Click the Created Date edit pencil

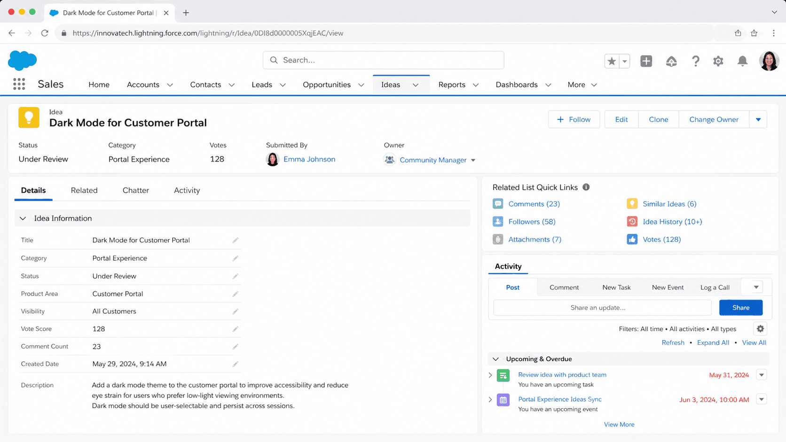(236, 364)
